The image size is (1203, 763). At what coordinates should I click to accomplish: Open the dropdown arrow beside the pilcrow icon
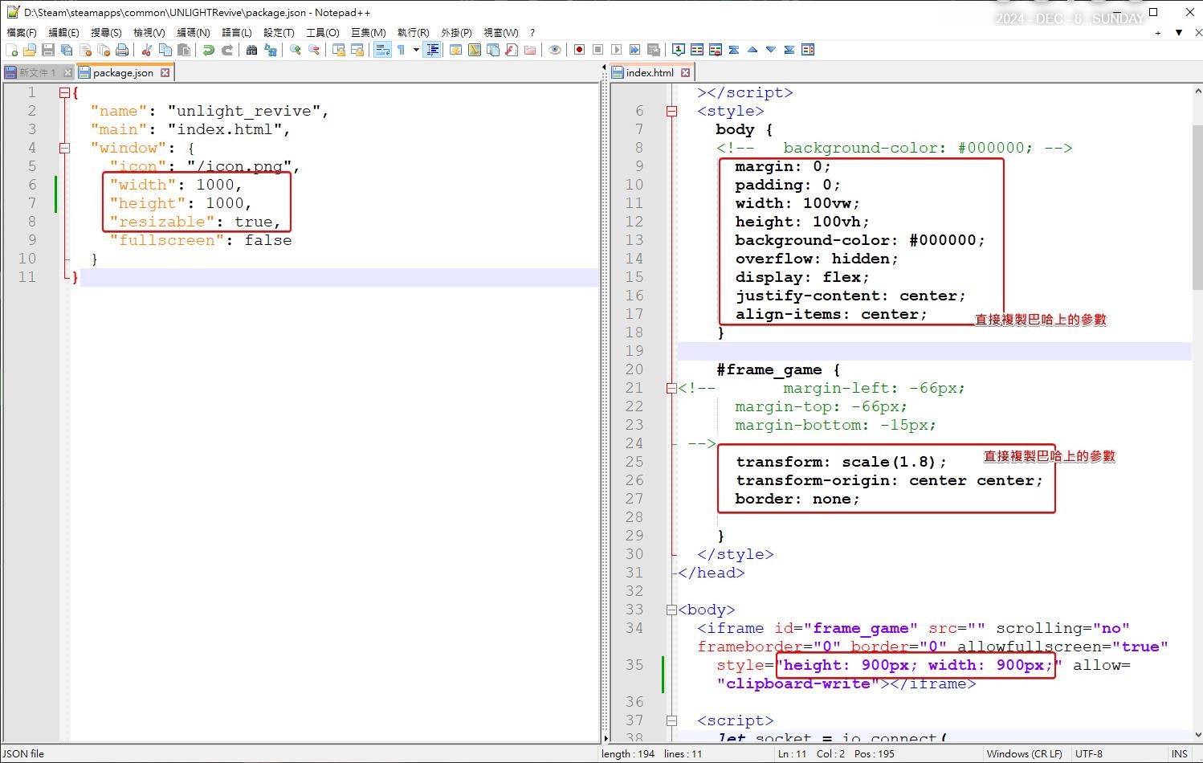click(x=416, y=50)
